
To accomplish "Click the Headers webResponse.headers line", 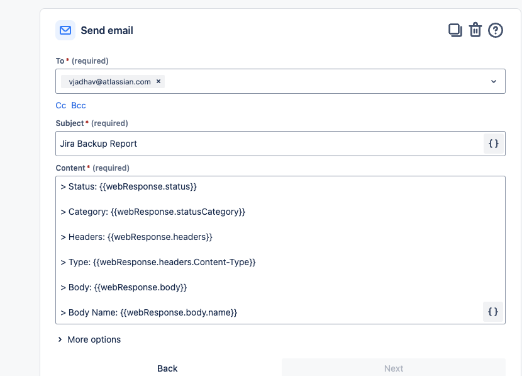I will tap(136, 237).
